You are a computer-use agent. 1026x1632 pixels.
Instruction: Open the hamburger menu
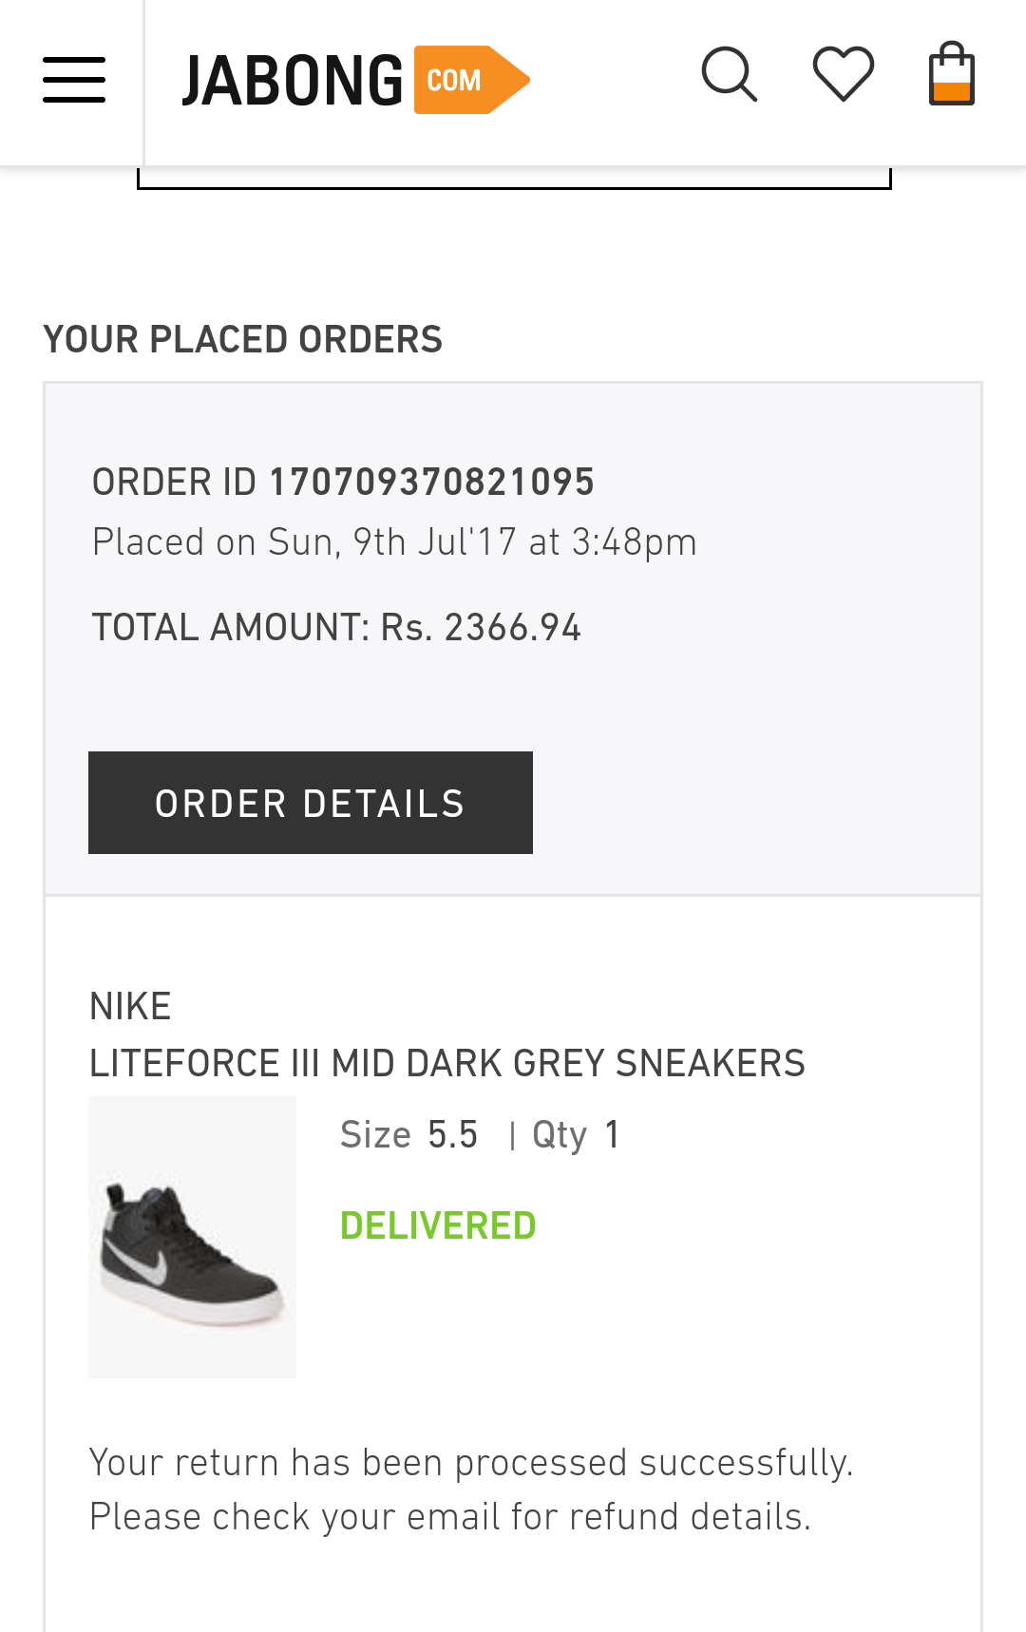pos(74,80)
